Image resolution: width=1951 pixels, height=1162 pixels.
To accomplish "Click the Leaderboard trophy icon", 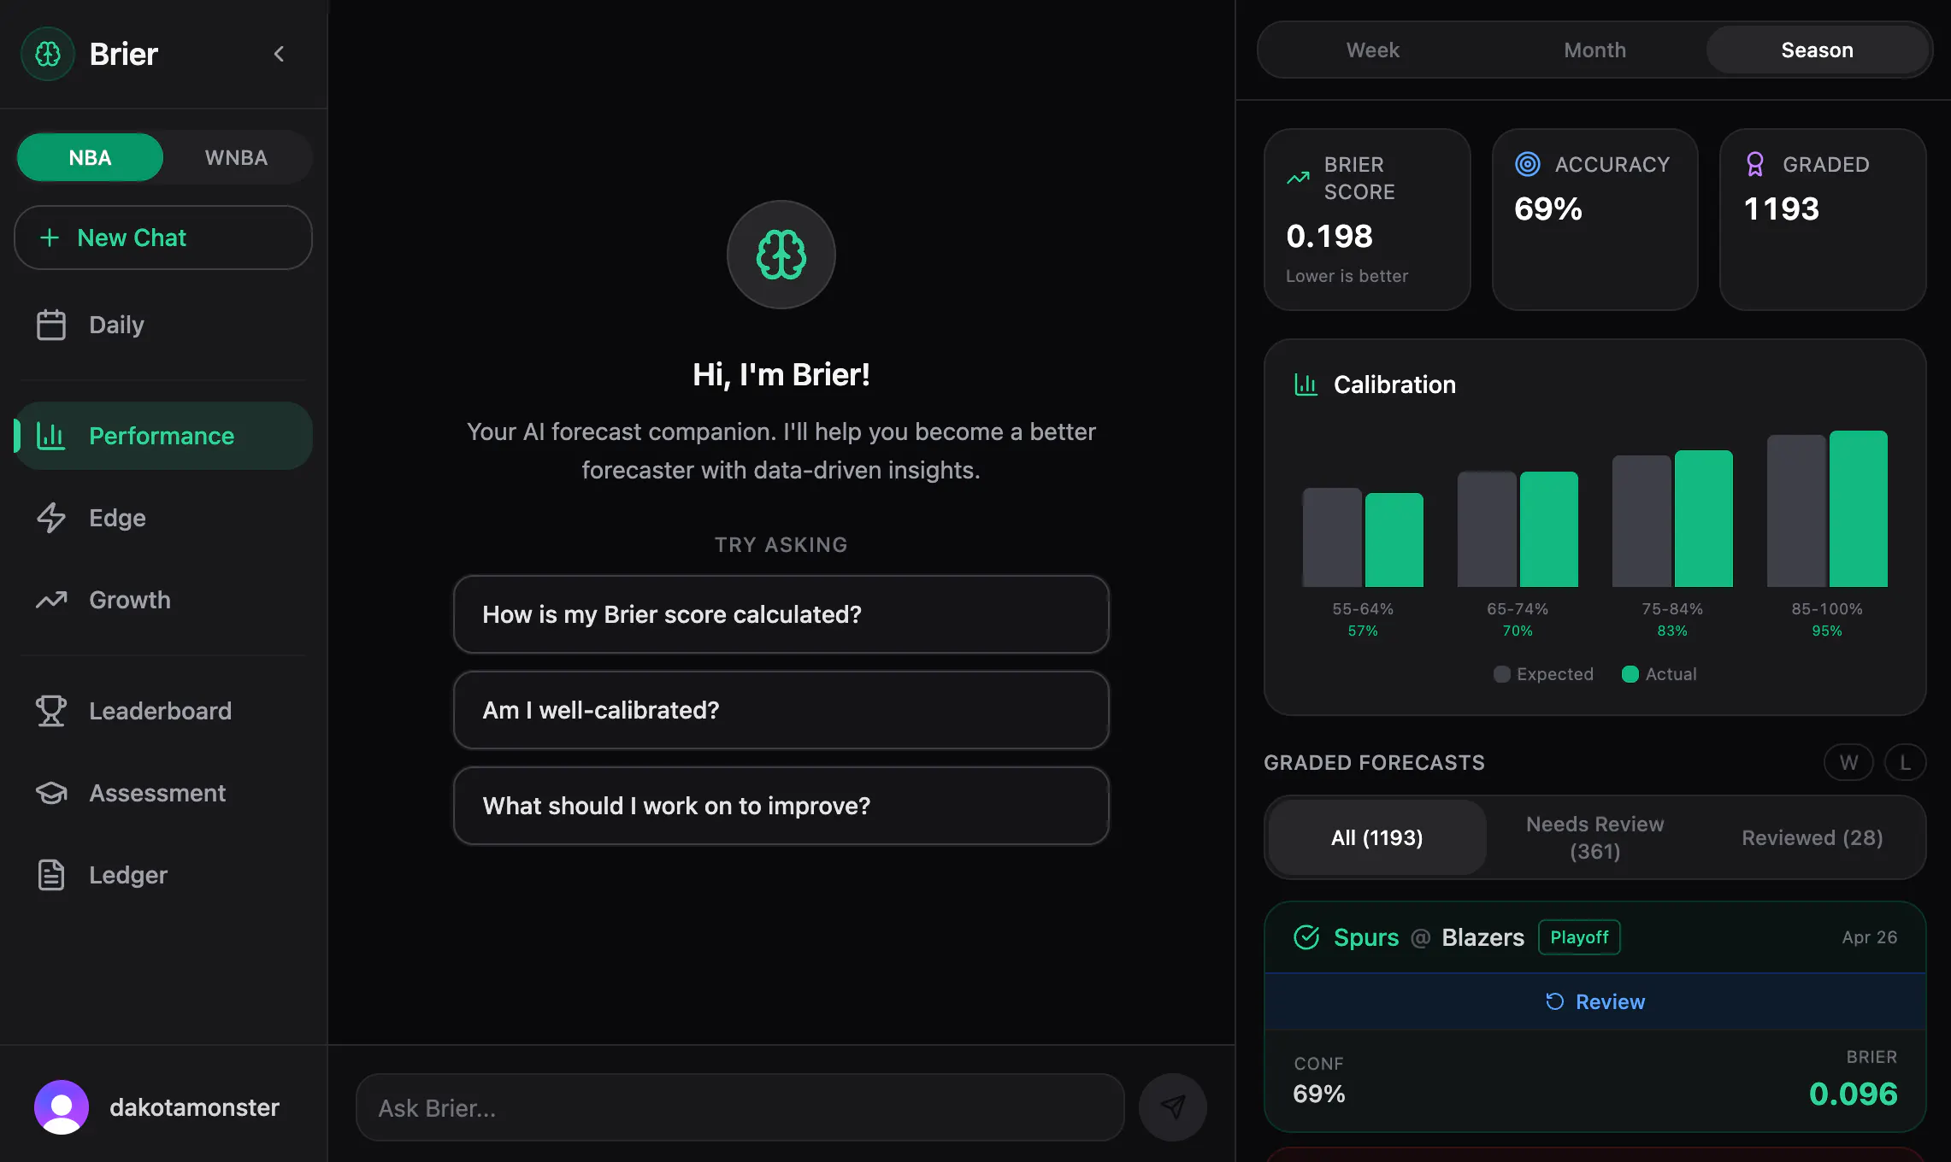I will tap(51, 711).
